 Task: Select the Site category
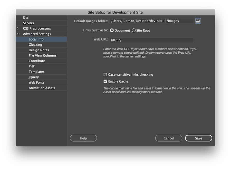(26, 17)
